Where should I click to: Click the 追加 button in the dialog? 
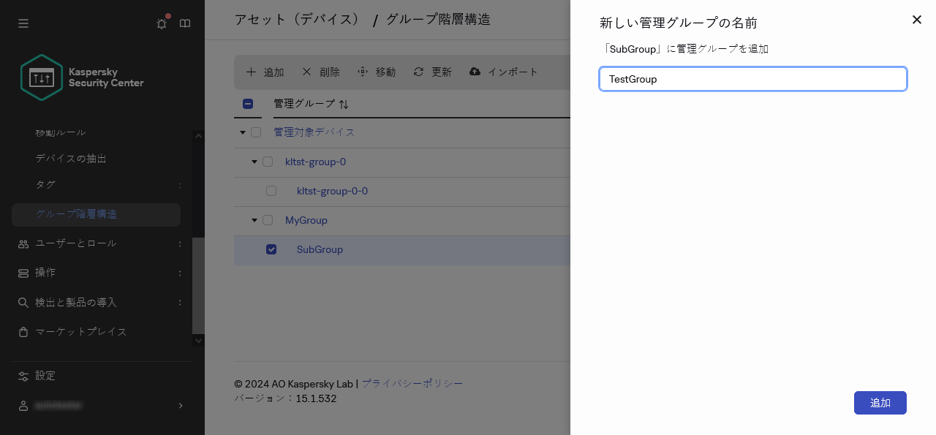(880, 403)
